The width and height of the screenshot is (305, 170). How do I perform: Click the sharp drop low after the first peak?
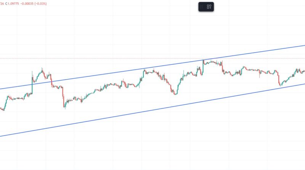(x=64, y=106)
